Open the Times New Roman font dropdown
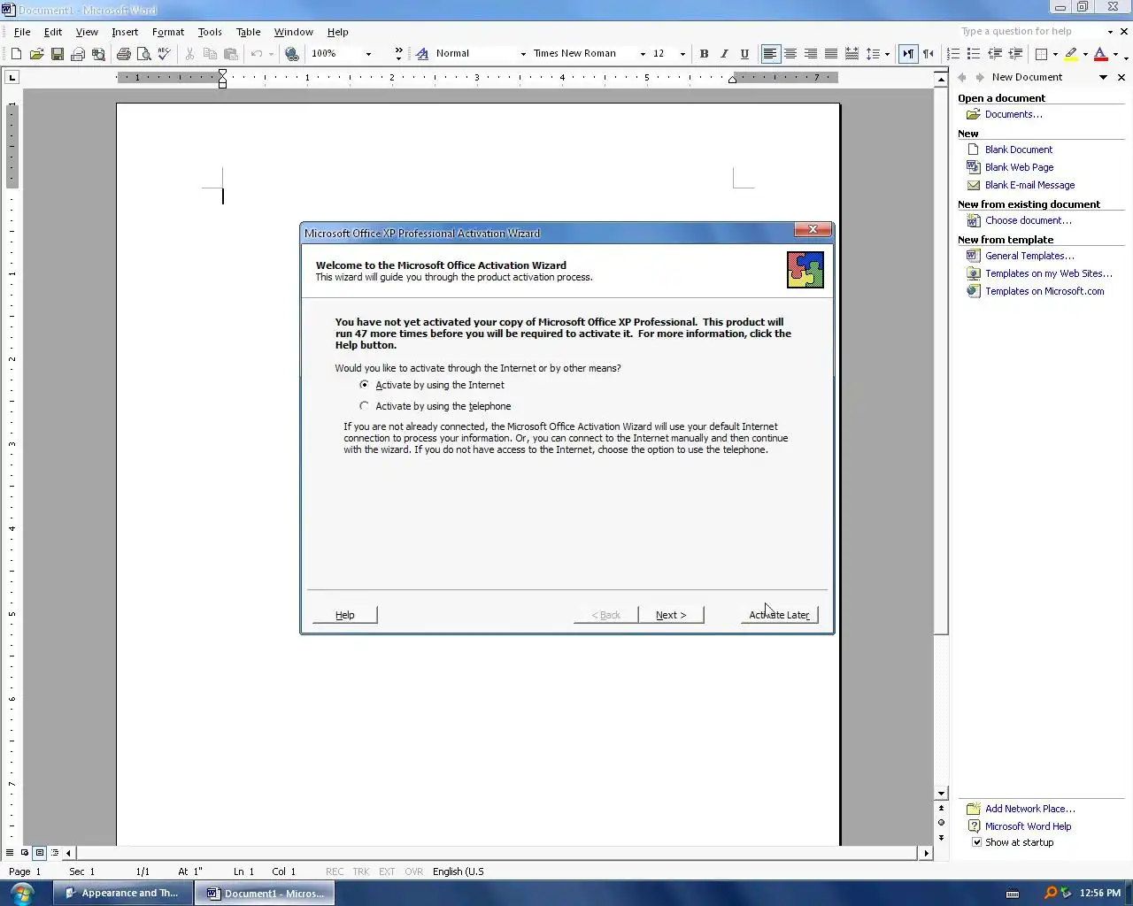 pos(643,54)
